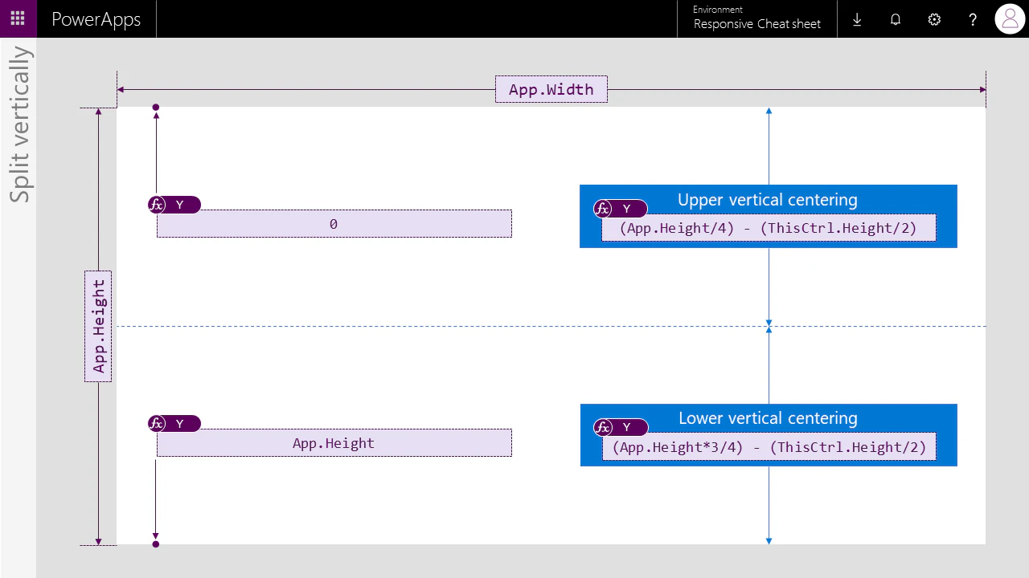The height and width of the screenshot is (578, 1029).
Task: Click fx icon in Upper vertical centering box
Action: tap(603, 209)
